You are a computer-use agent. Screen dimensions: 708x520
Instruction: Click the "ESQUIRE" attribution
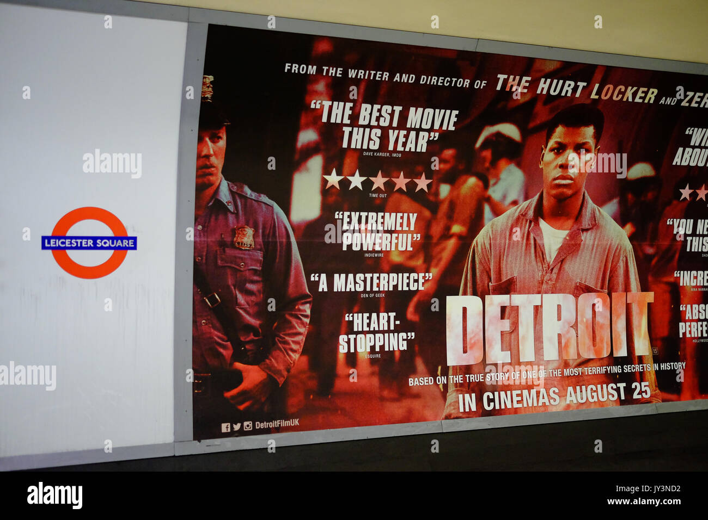(x=373, y=356)
